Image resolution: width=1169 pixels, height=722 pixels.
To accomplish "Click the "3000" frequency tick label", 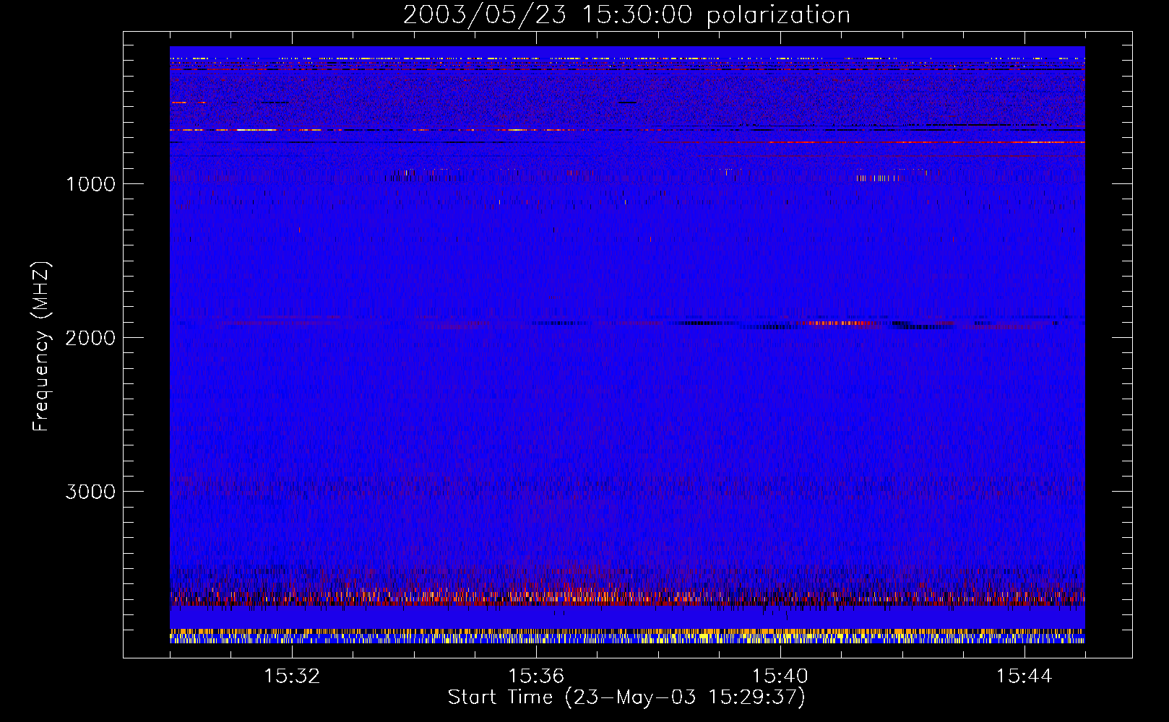I will click(x=90, y=492).
